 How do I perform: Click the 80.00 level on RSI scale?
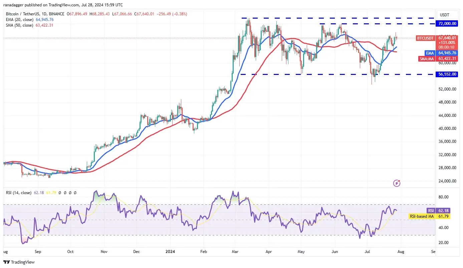(443, 197)
